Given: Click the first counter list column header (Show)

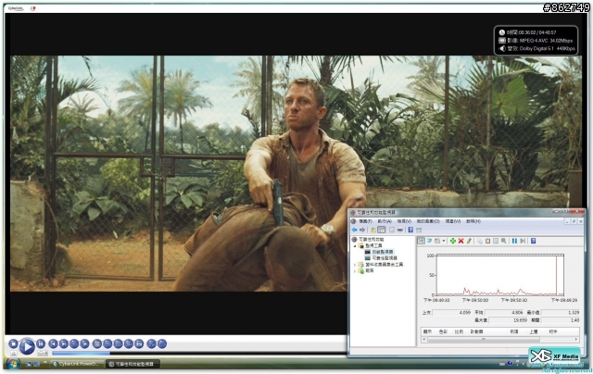Looking at the screenshot, I should tap(428, 331).
